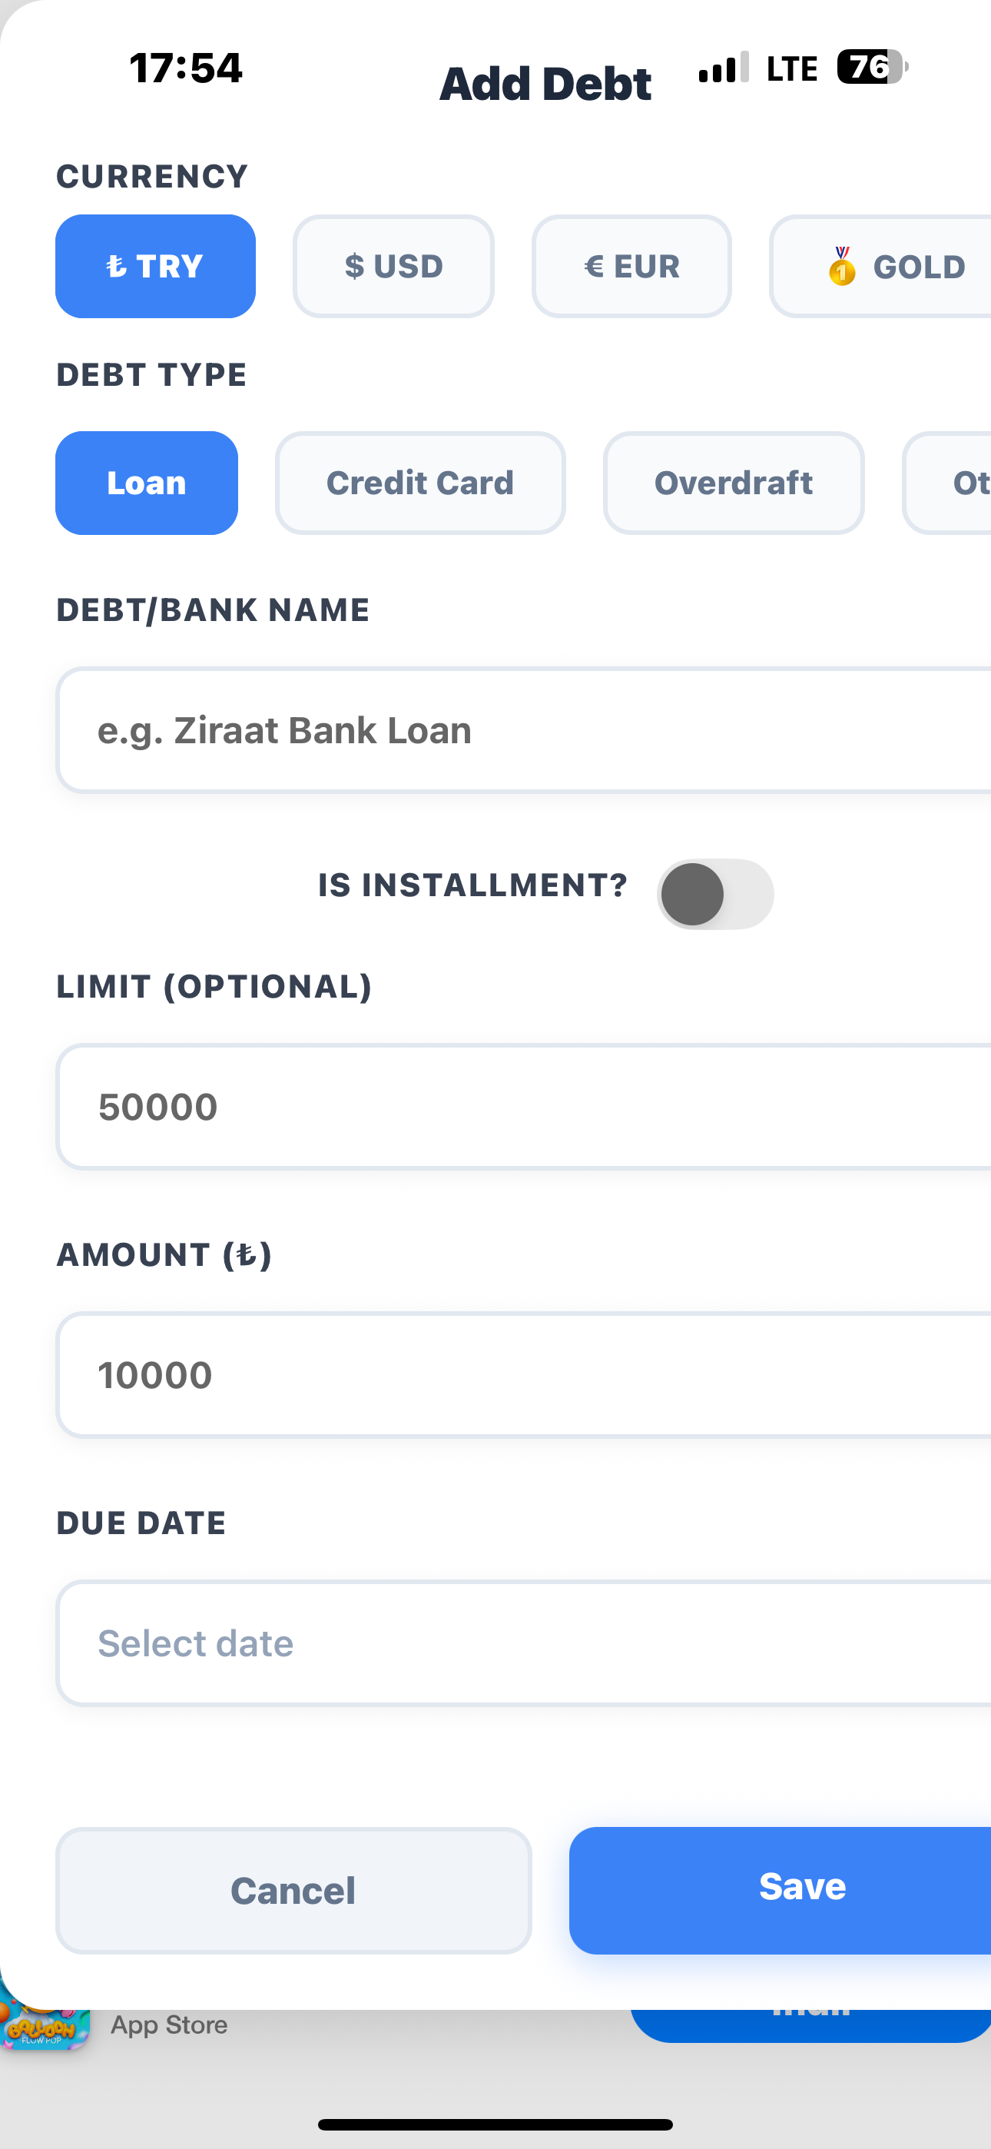
Task: Switch debt type to Credit Card
Action: click(420, 483)
